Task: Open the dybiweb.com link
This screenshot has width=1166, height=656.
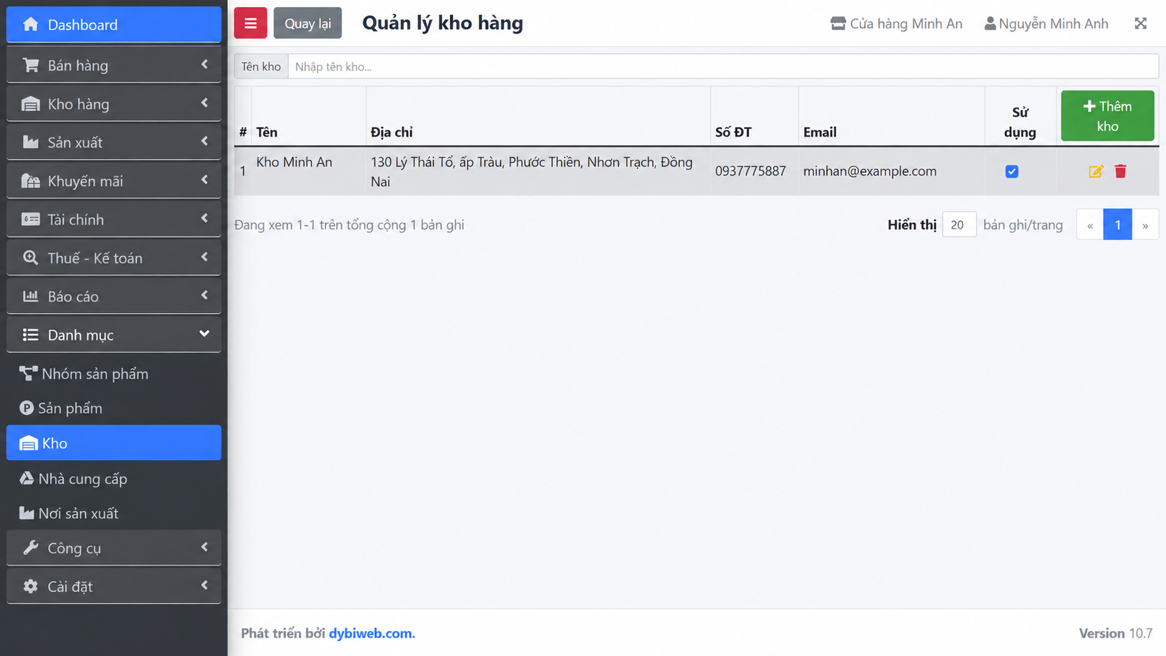Action: click(x=372, y=633)
